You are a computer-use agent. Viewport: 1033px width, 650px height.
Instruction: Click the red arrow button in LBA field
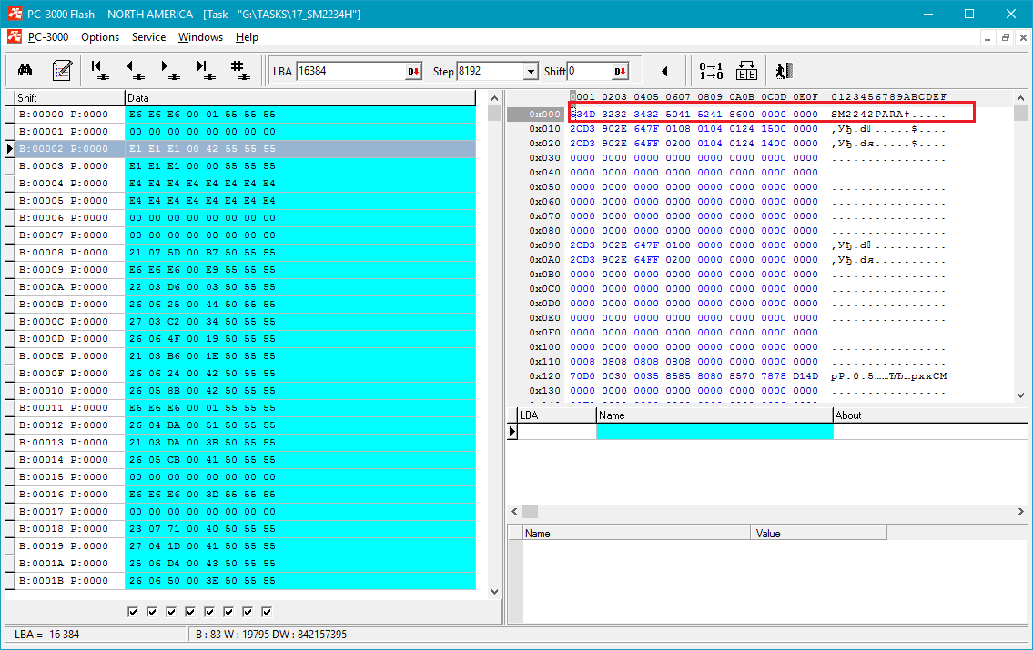click(x=414, y=71)
